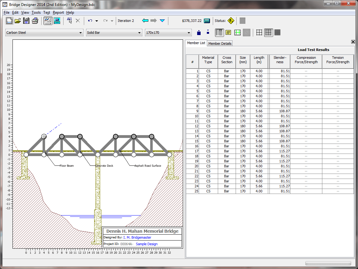The height and width of the screenshot is (269, 358).
Task: Switch to the Member Details tab
Action: (220, 43)
